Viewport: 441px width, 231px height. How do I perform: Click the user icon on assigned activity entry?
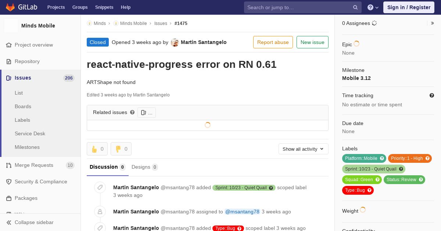(100, 212)
